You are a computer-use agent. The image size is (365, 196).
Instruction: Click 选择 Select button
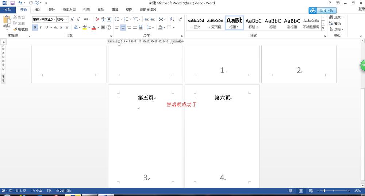point(337,30)
